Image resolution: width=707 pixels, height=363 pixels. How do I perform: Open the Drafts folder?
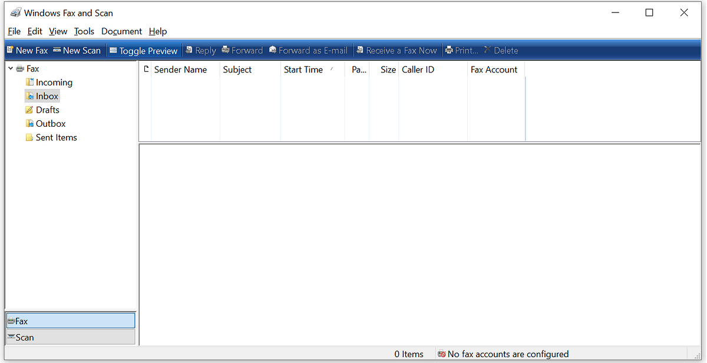(x=48, y=110)
